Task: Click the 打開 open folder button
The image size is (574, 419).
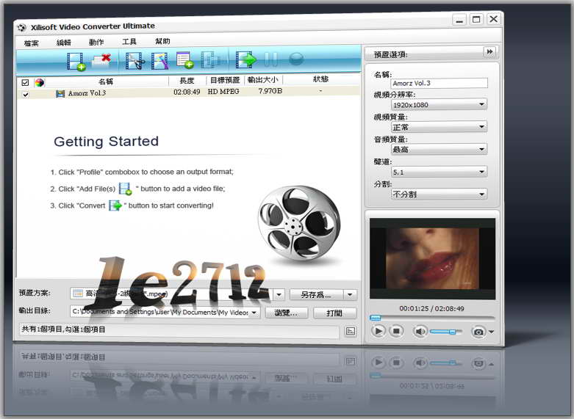Action: point(334,313)
